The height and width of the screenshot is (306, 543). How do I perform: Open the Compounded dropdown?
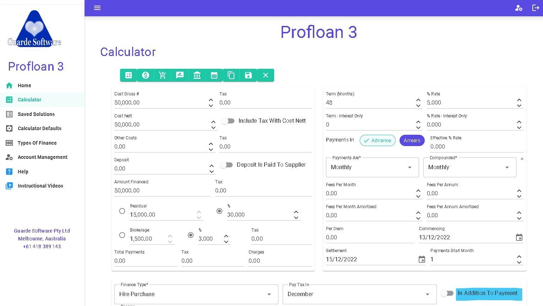(x=470, y=167)
